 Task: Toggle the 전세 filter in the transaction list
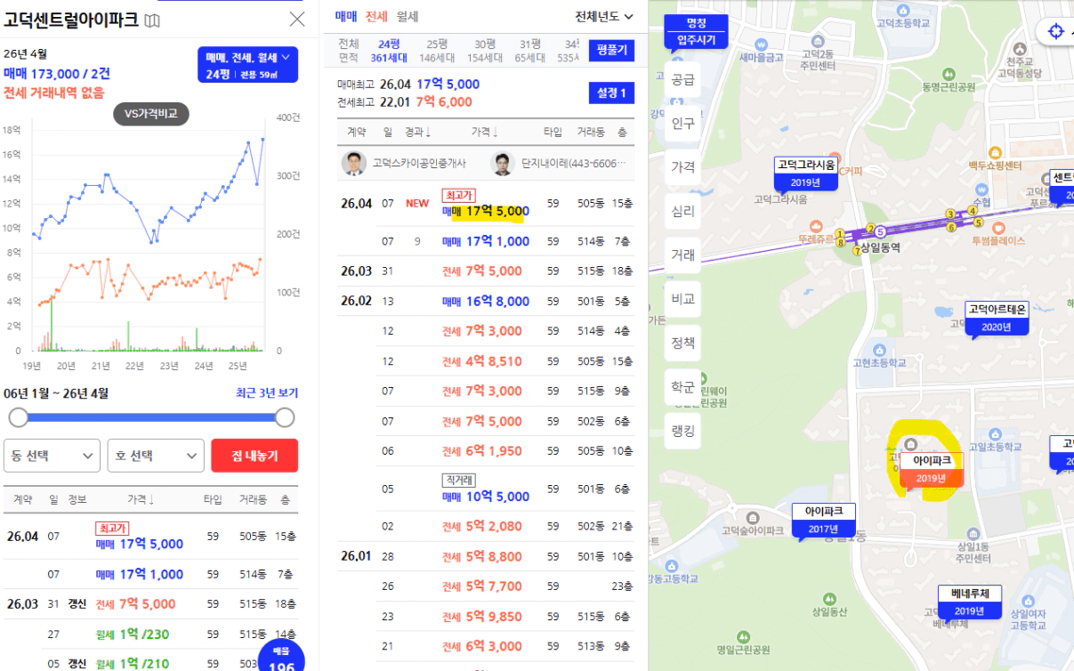[376, 16]
